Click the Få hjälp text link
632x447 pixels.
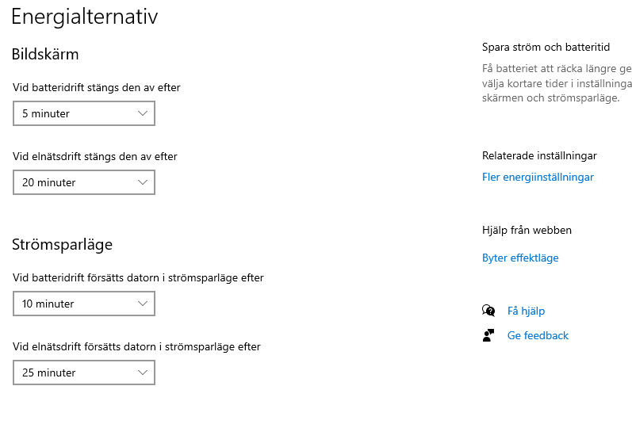click(526, 311)
